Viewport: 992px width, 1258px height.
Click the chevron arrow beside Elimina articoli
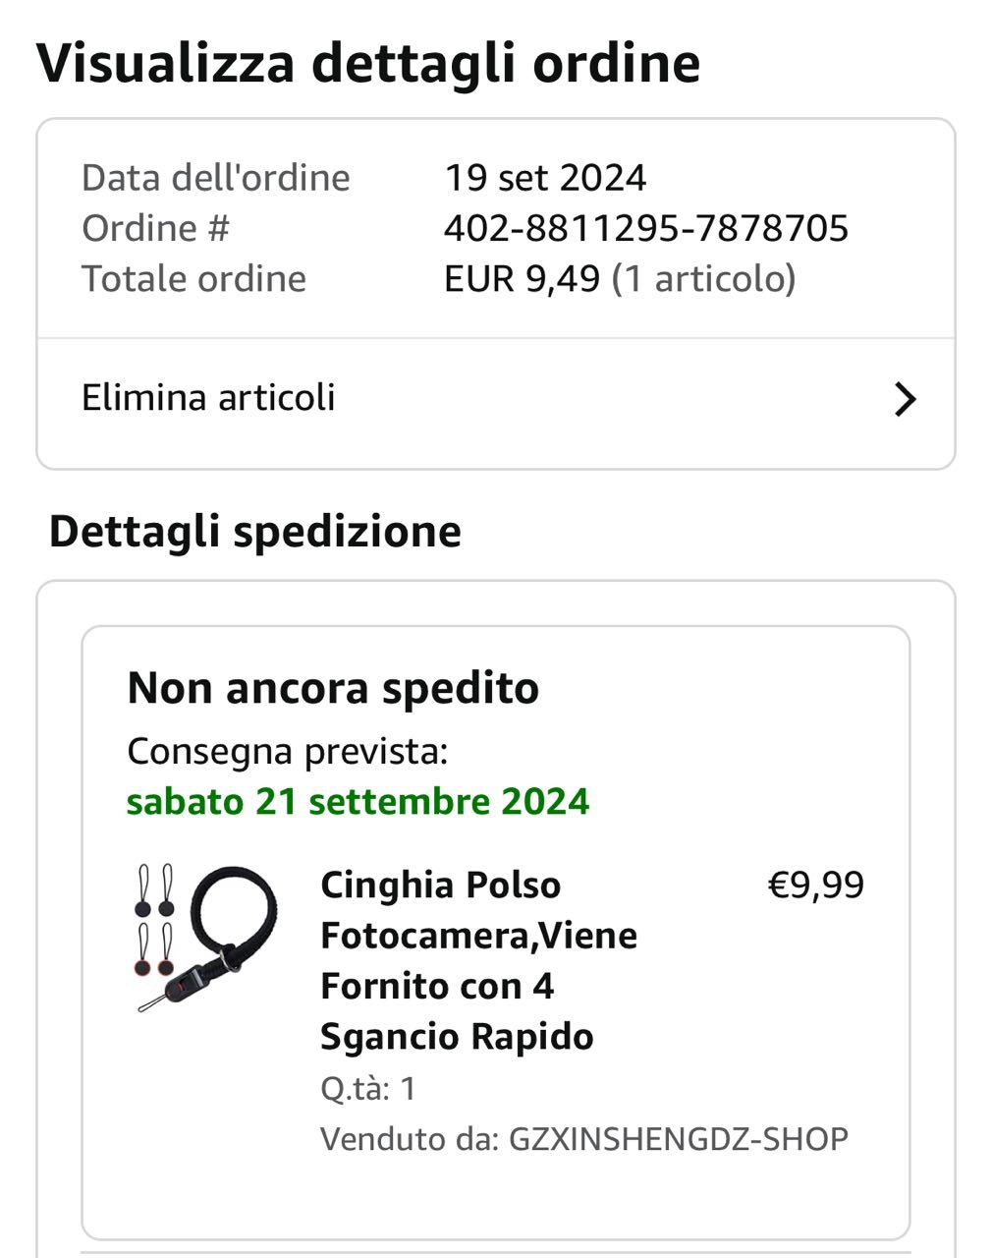point(905,399)
